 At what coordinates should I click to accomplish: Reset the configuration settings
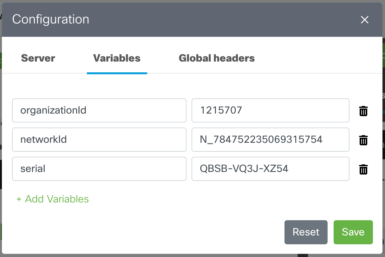tap(306, 232)
